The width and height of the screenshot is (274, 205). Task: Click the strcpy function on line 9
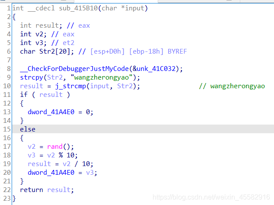coord(32,77)
